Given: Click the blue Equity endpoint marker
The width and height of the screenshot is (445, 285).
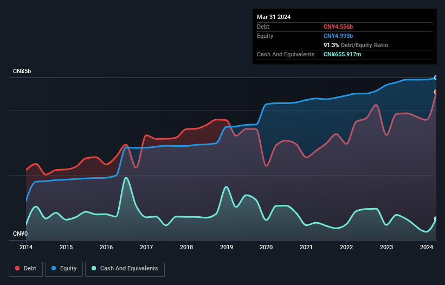Looking at the screenshot, I should [x=436, y=77].
